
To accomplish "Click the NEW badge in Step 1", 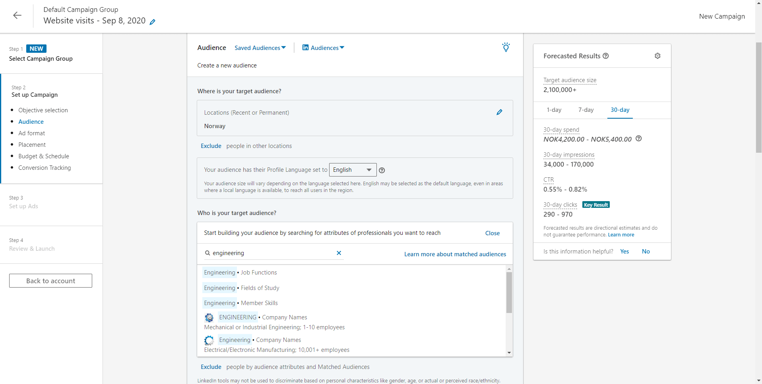I will click(36, 49).
